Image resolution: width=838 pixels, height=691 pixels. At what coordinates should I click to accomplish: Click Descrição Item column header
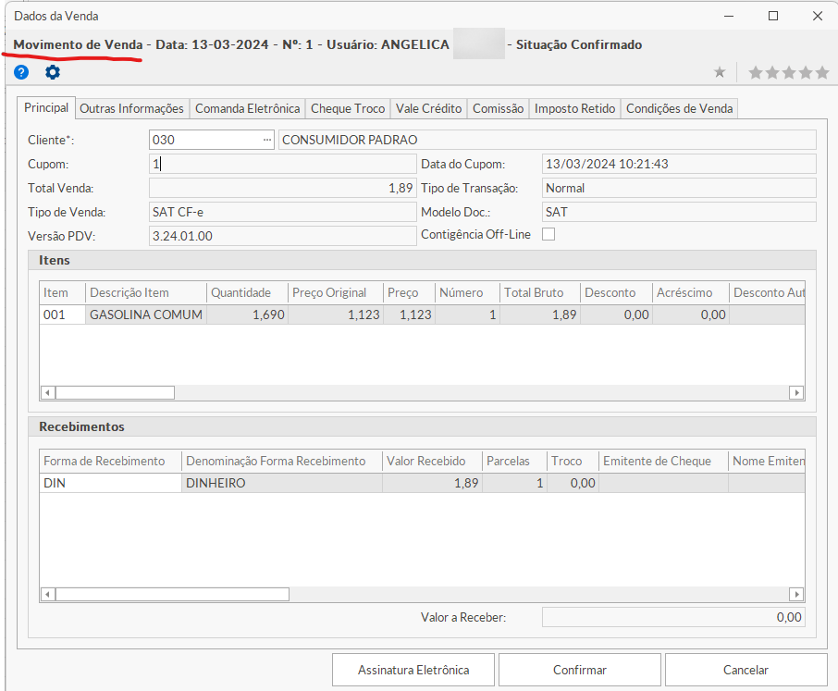(146, 293)
